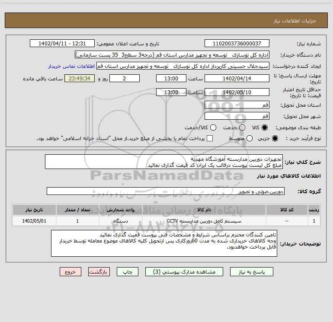Click the تاریخ نیاز column header

click(x=34, y=210)
